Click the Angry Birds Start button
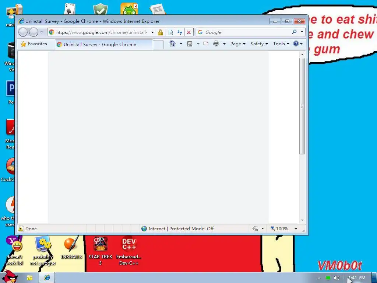The image size is (377, 283). click(10, 276)
